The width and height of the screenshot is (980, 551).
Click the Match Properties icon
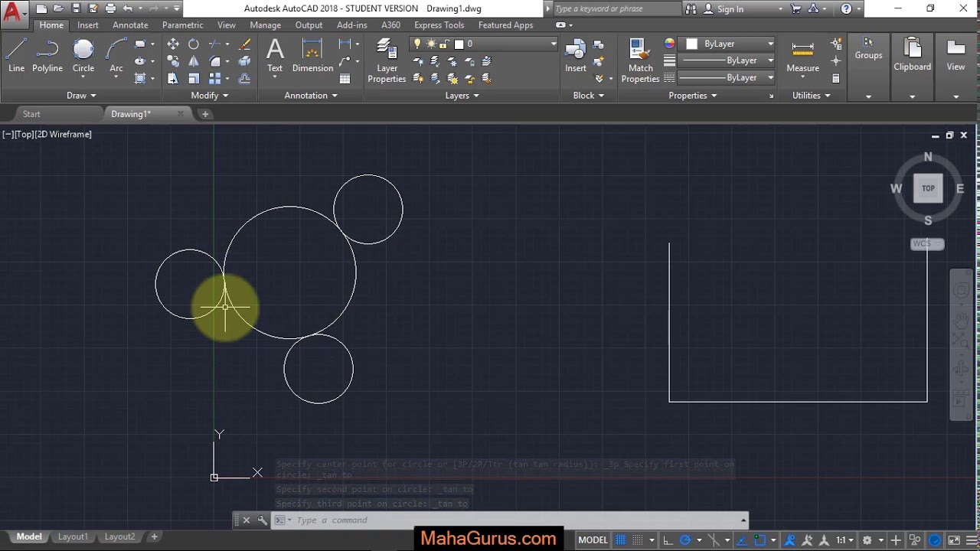(x=640, y=61)
